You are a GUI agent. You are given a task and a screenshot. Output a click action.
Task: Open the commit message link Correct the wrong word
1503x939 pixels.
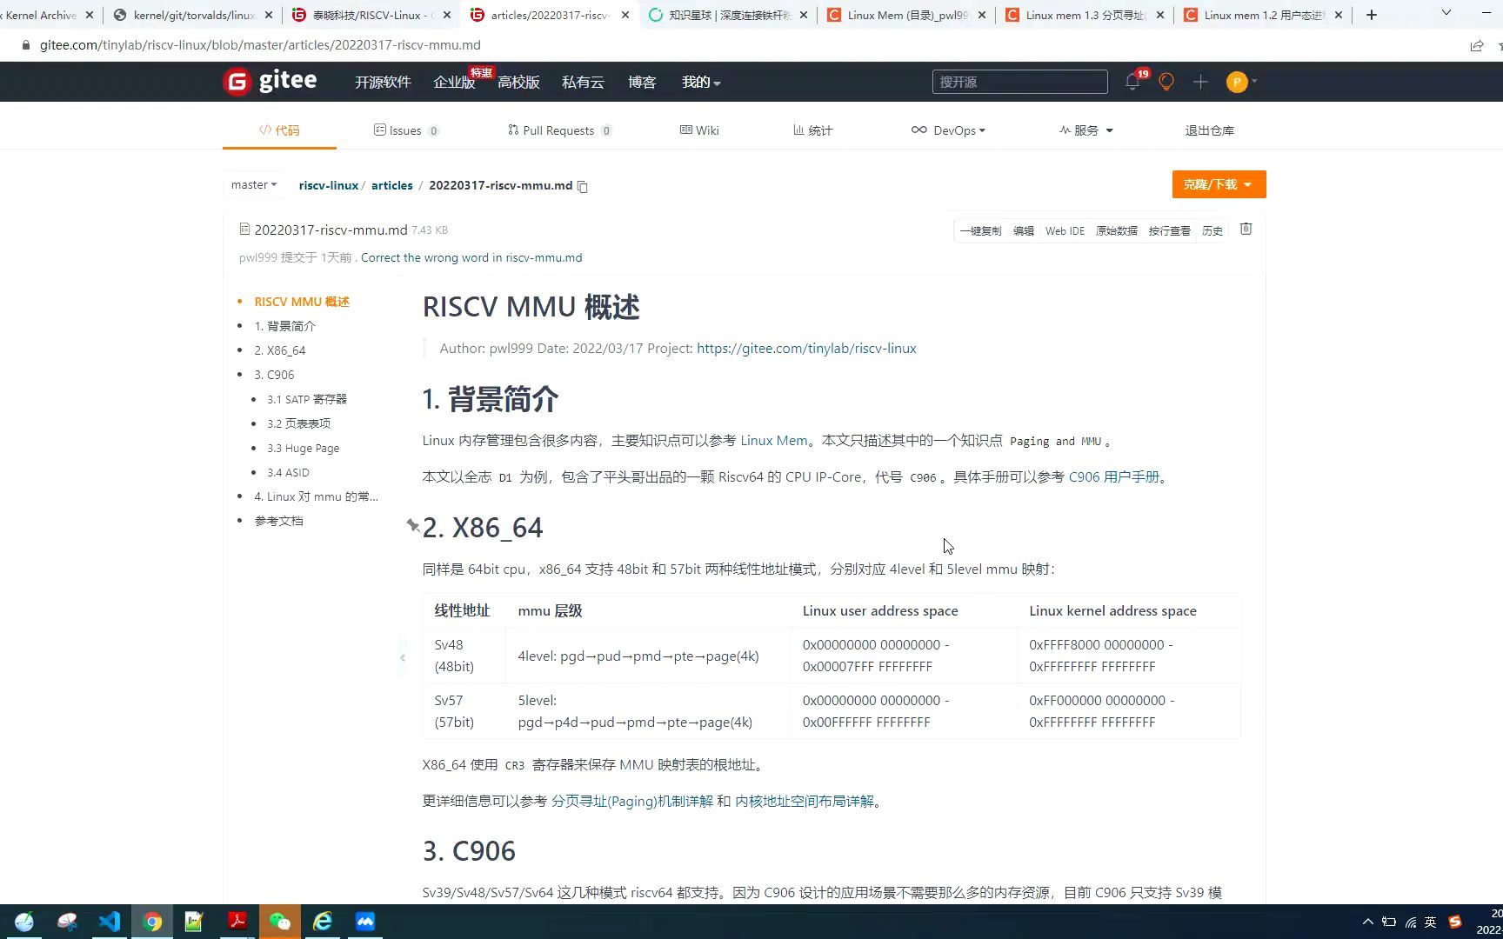click(471, 257)
